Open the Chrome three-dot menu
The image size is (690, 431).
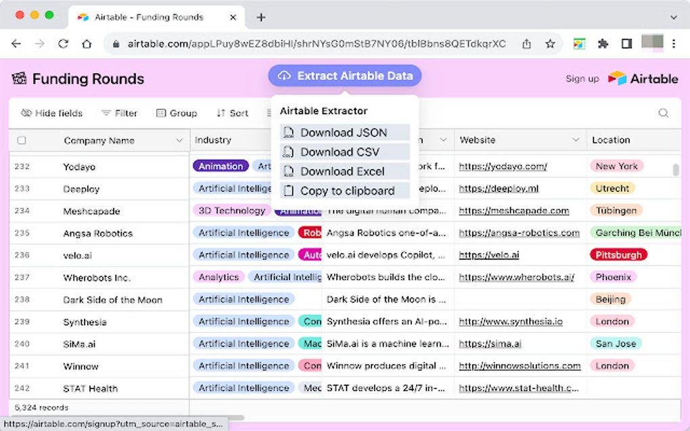pyautogui.click(x=674, y=44)
